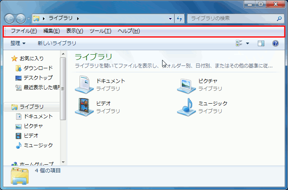
Task: Select ミュージック in the navigation tree
Action: pos(38,145)
